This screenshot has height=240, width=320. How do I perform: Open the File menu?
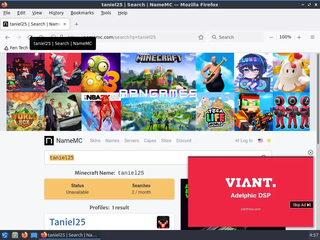click(7, 13)
